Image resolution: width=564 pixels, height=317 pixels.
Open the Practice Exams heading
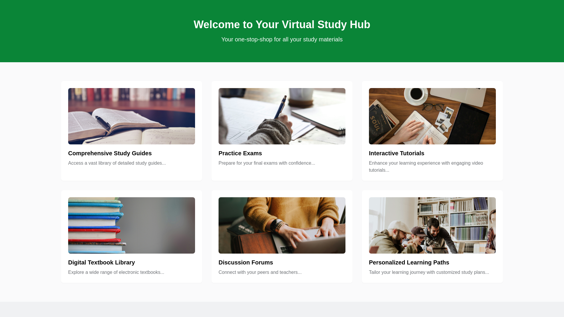(240, 153)
